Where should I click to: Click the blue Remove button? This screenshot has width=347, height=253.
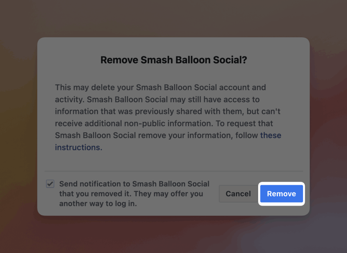[x=281, y=194]
